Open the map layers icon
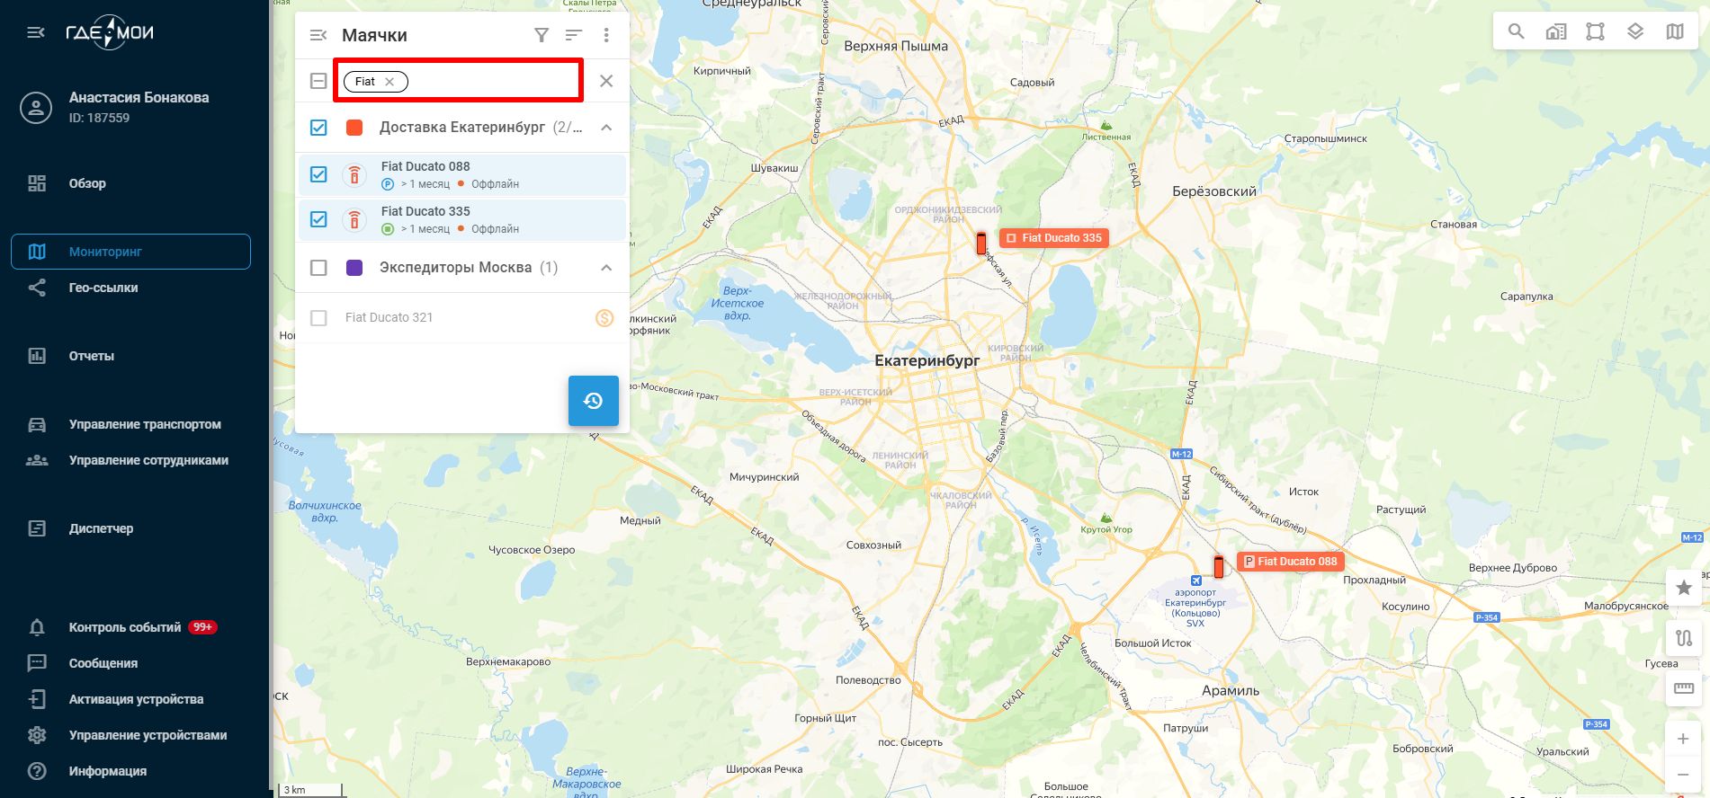 tap(1635, 31)
